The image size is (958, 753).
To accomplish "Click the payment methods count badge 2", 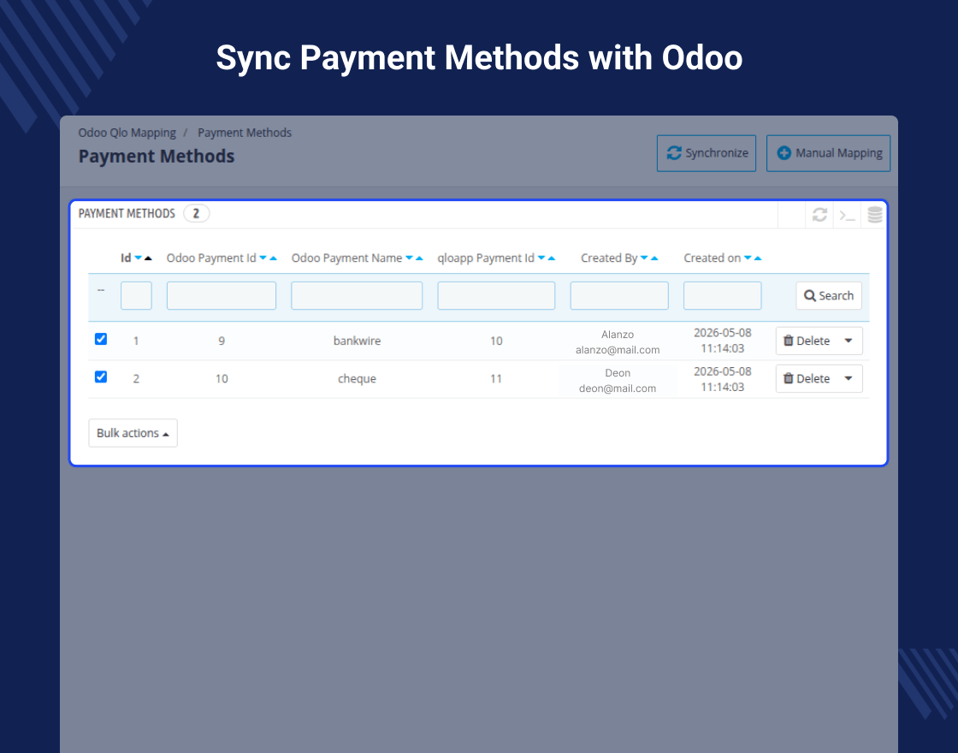I will point(196,213).
